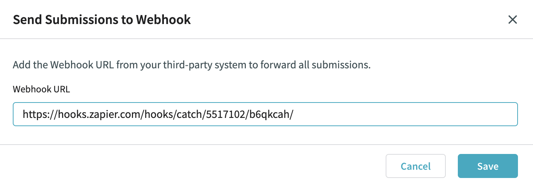Click the Send Submissions to Webhook heading

click(102, 20)
